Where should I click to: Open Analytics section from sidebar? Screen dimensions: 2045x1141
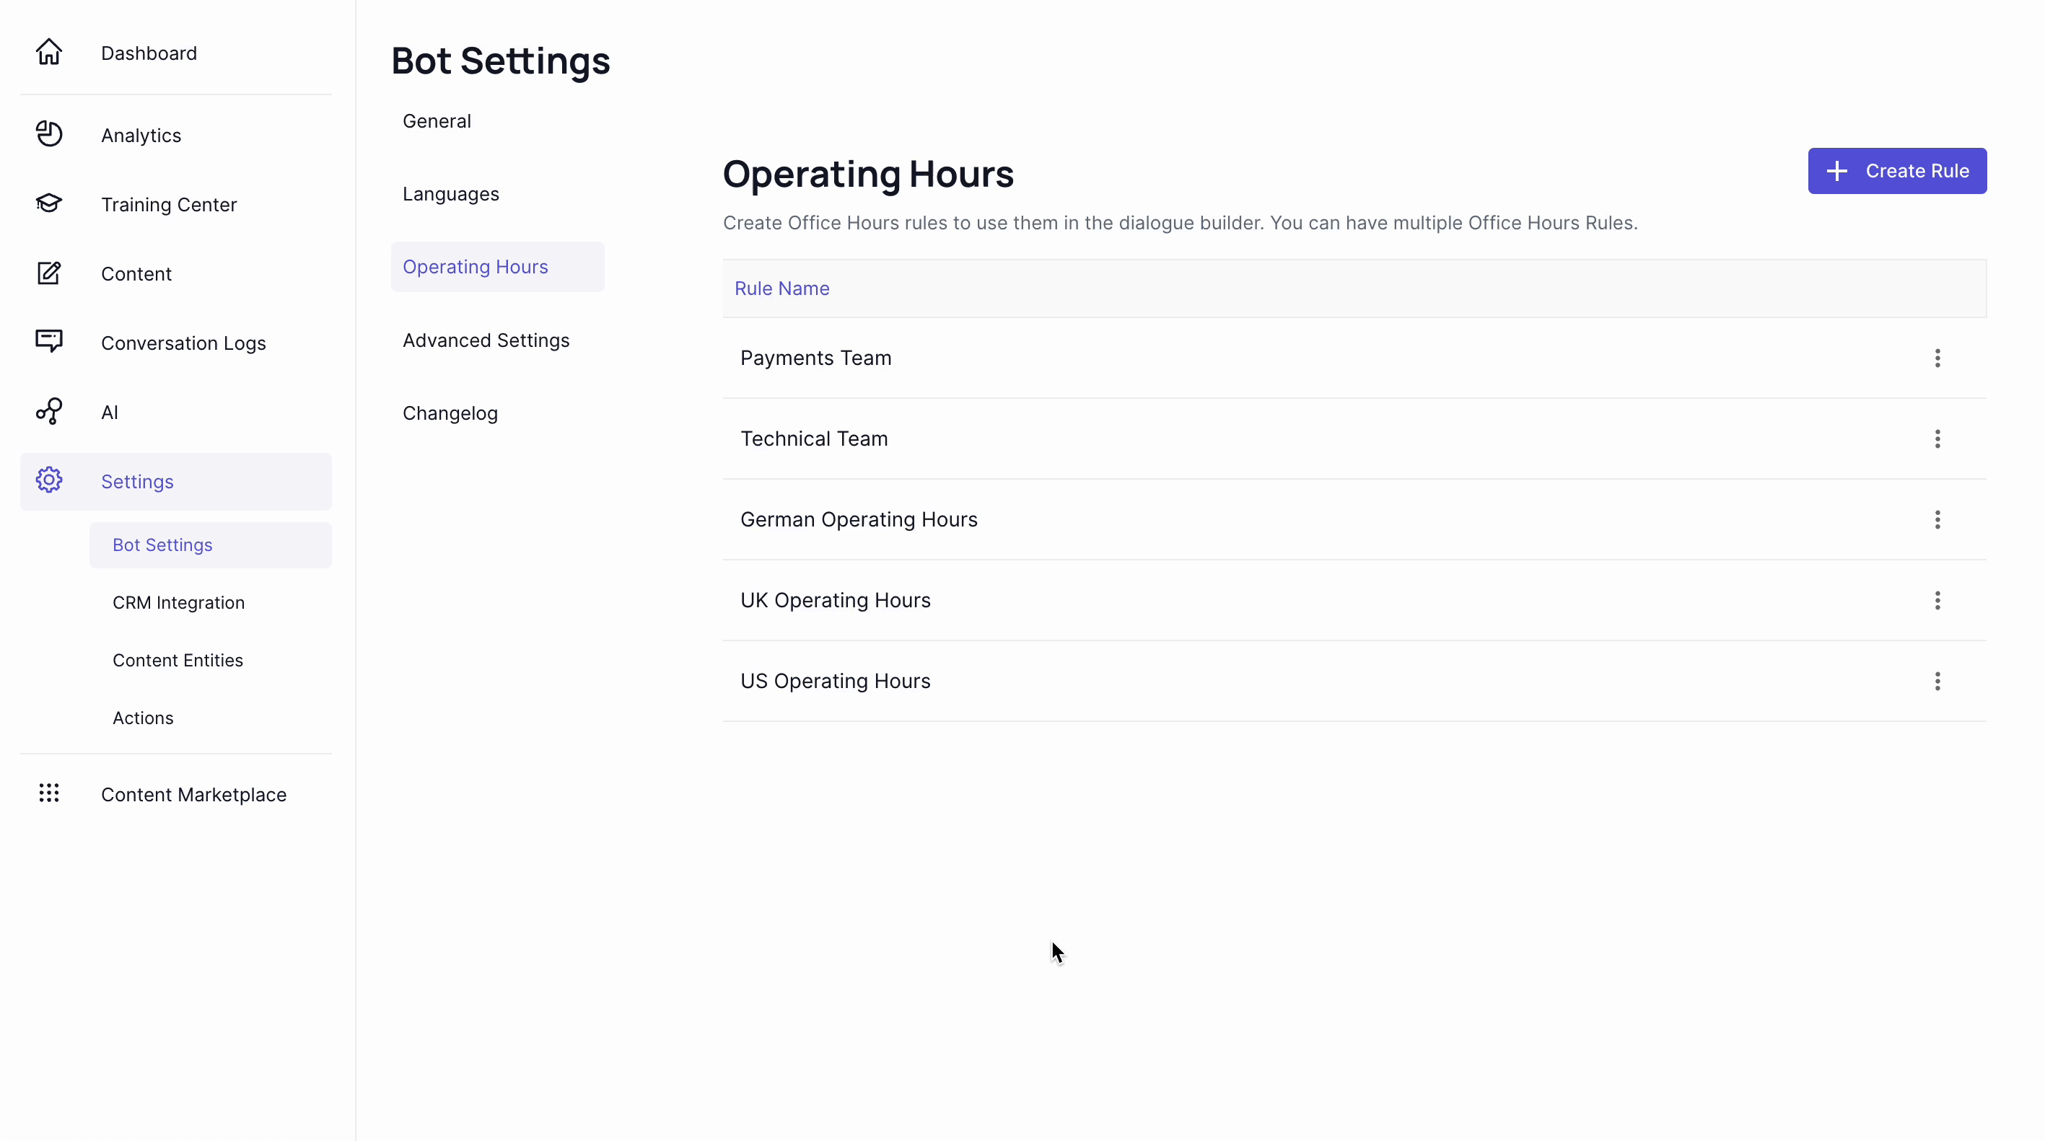[141, 135]
